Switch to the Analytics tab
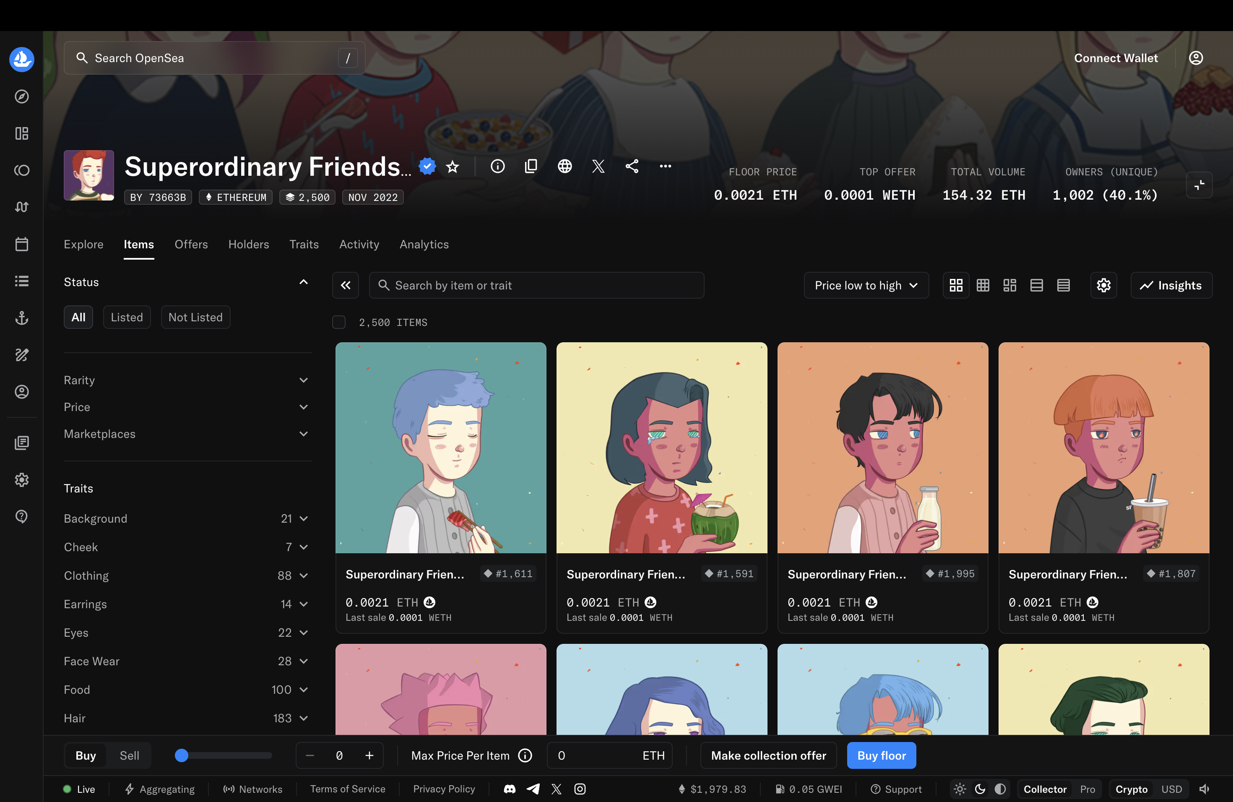The width and height of the screenshot is (1233, 802). pyautogui.click(x=424, y=245)
